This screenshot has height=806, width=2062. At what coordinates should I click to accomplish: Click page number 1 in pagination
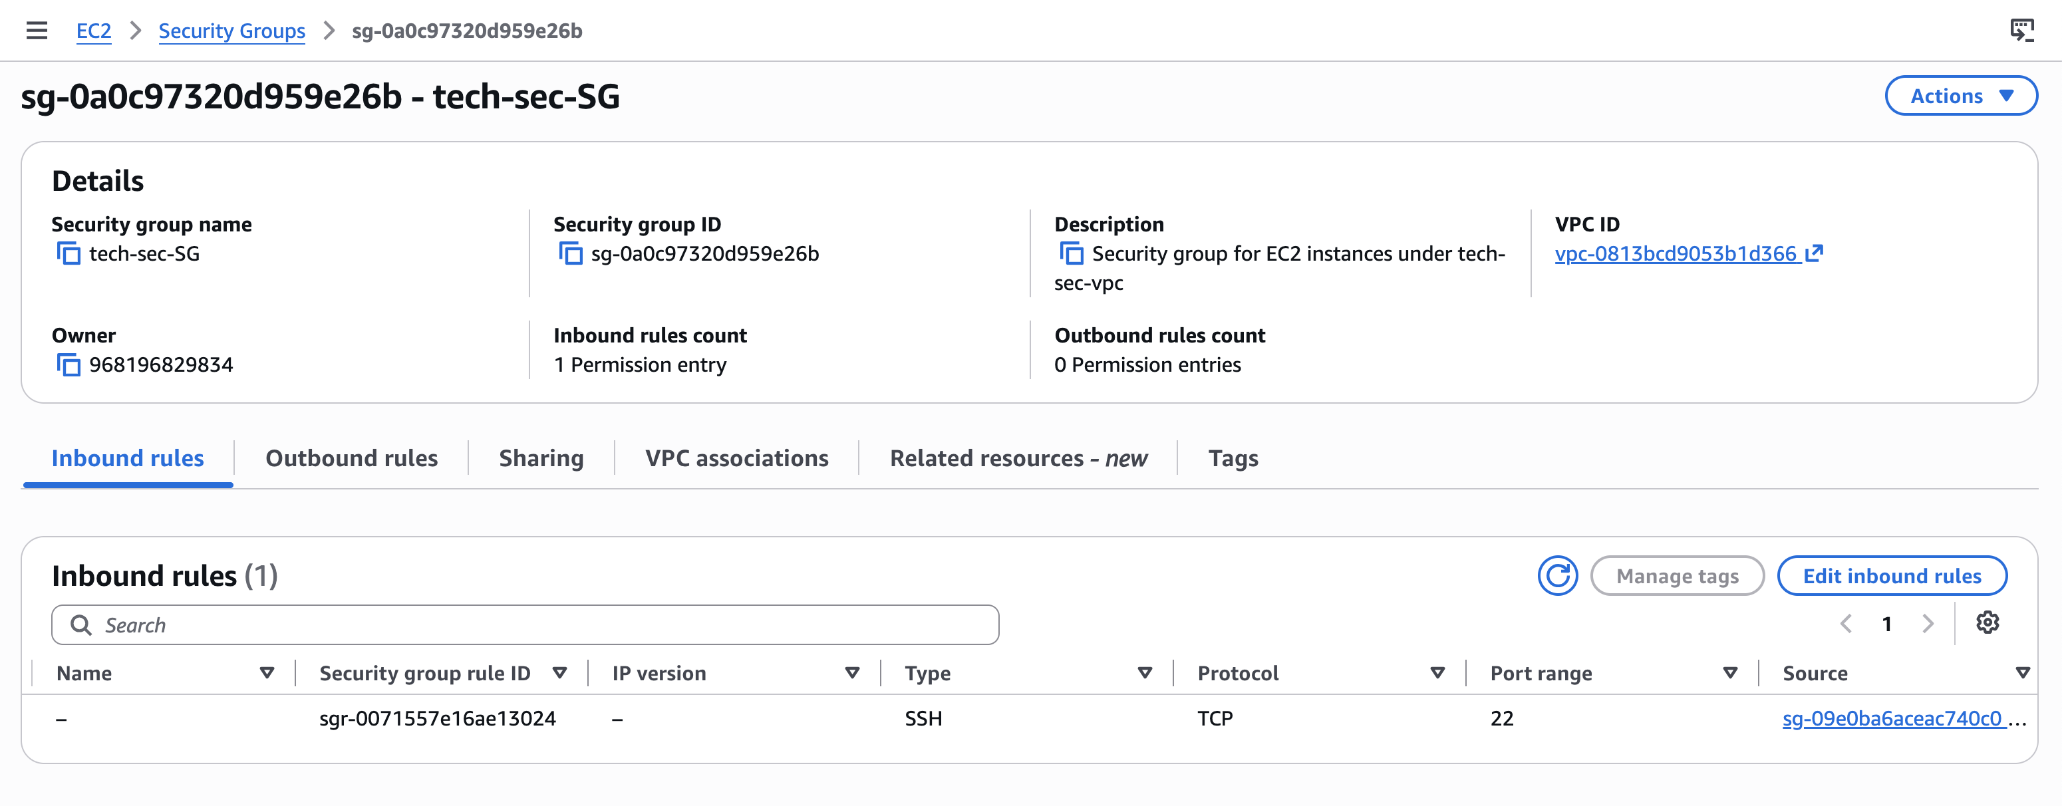[1886, 624]
